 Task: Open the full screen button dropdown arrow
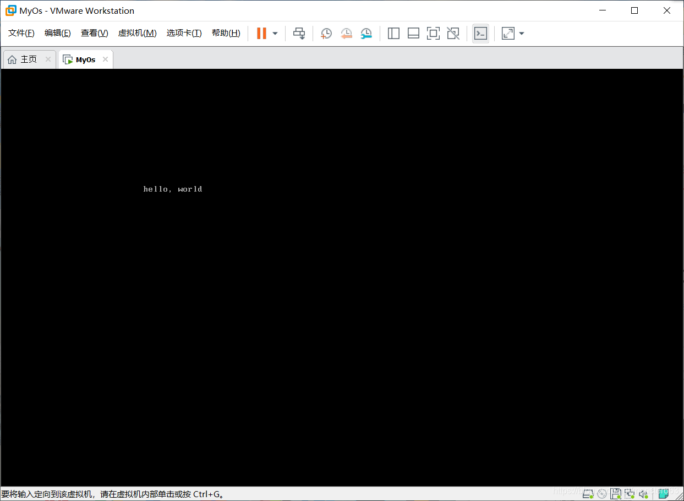[x=521, y=33]
